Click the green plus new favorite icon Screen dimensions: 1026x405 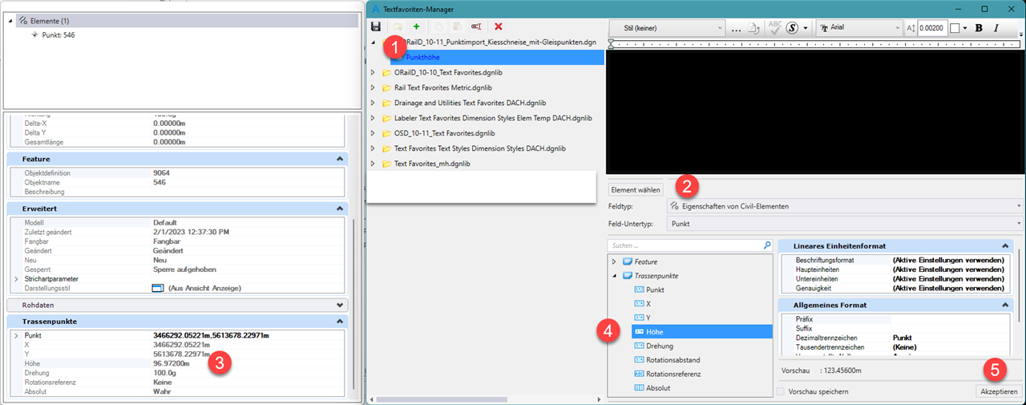(x=416, y=27)
